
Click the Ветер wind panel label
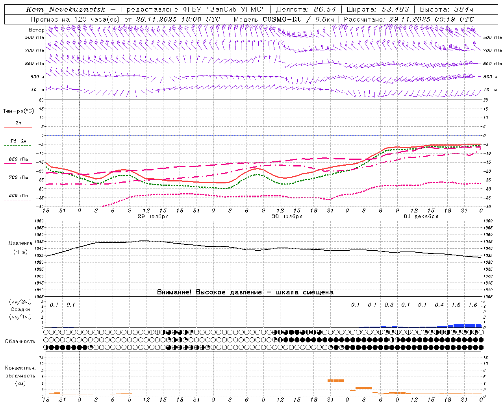point(36,30)
